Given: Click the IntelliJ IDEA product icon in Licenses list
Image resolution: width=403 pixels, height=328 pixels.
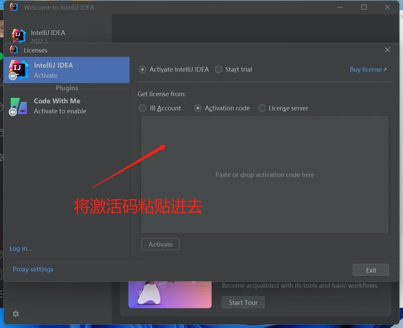Looking at the screenshot, I should click(x=18, y=70).
